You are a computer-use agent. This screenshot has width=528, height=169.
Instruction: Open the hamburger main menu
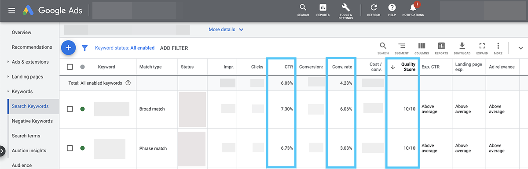point(12,11)
